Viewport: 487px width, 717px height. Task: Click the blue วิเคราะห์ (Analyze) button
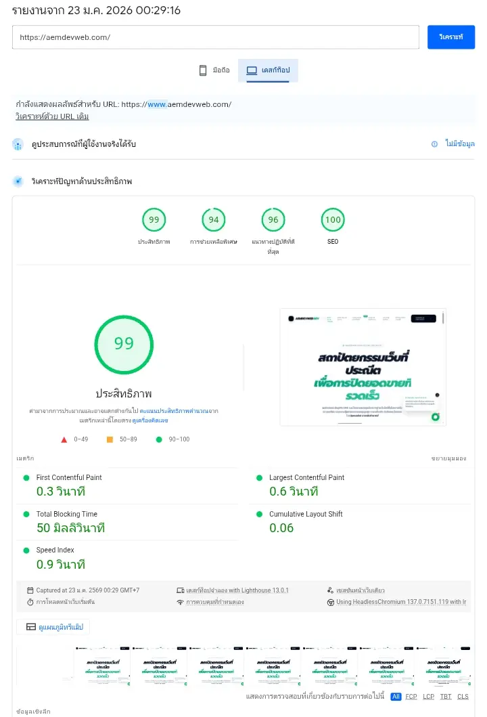450,37
